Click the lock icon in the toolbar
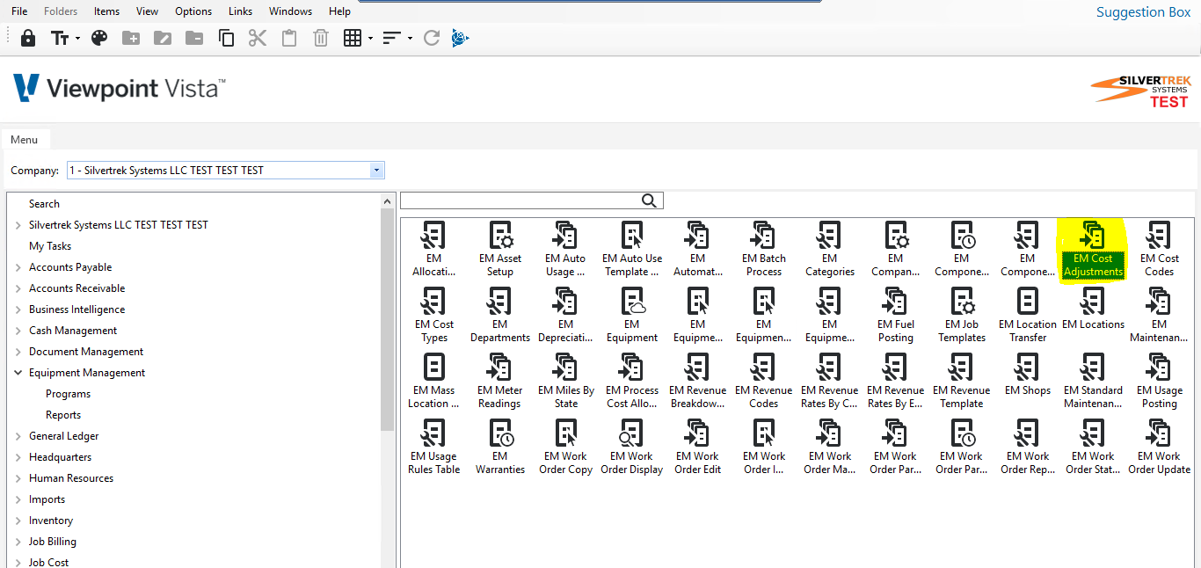1201x568 pixels. (28, 38)
